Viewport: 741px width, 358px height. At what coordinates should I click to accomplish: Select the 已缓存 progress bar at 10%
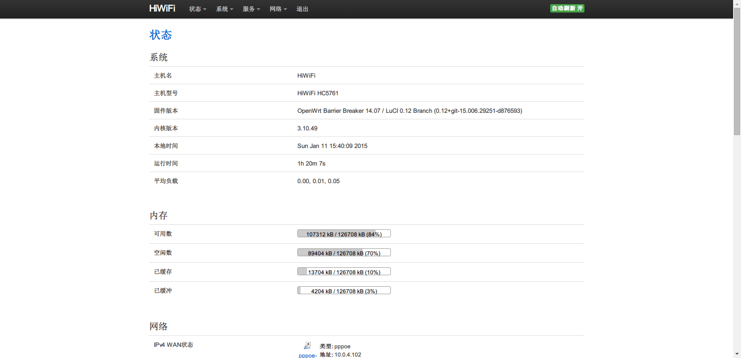pyautogui.click(x=344, y=272)
